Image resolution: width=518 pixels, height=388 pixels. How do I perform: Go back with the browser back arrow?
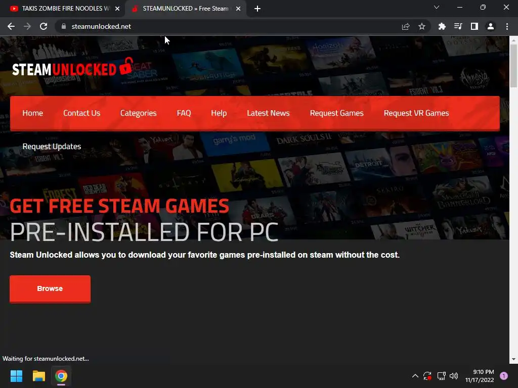coord(11,26)
